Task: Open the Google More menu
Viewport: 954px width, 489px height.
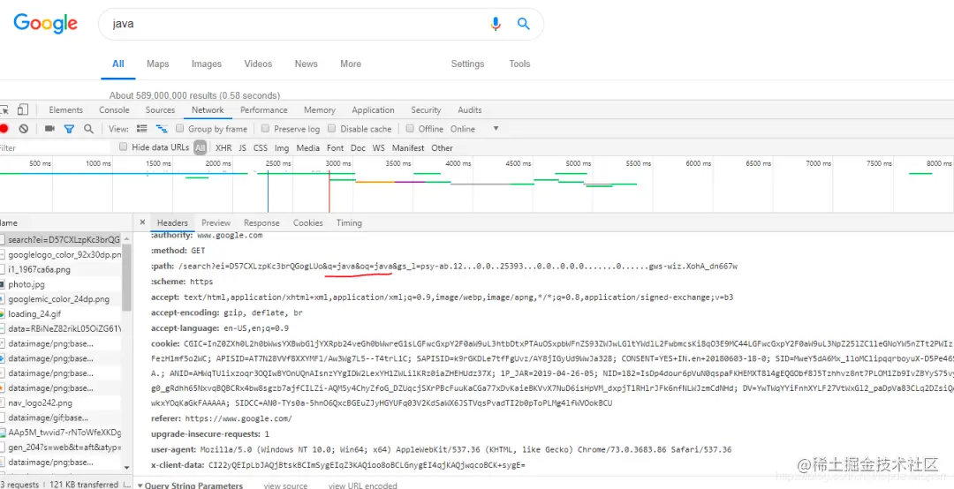Action: 351,64
